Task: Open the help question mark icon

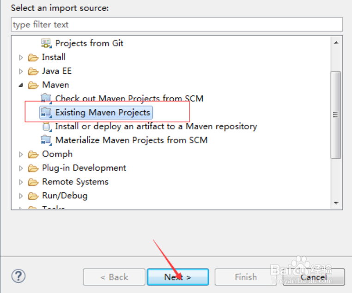Action: [18, 276]
